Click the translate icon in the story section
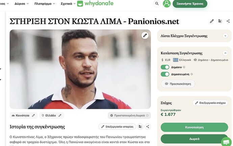 pyautogui.click(x=140, y=127)
